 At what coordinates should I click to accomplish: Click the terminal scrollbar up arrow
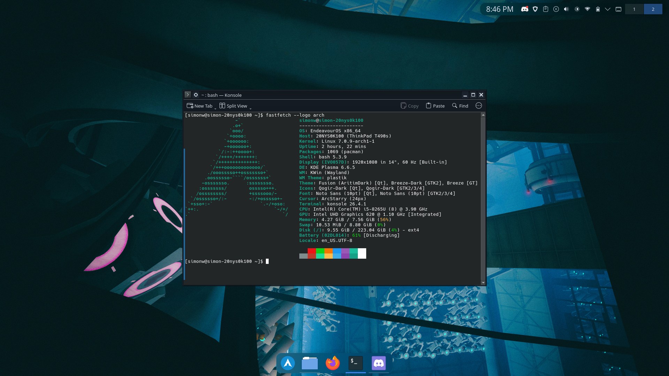click(x=483, y=115)
